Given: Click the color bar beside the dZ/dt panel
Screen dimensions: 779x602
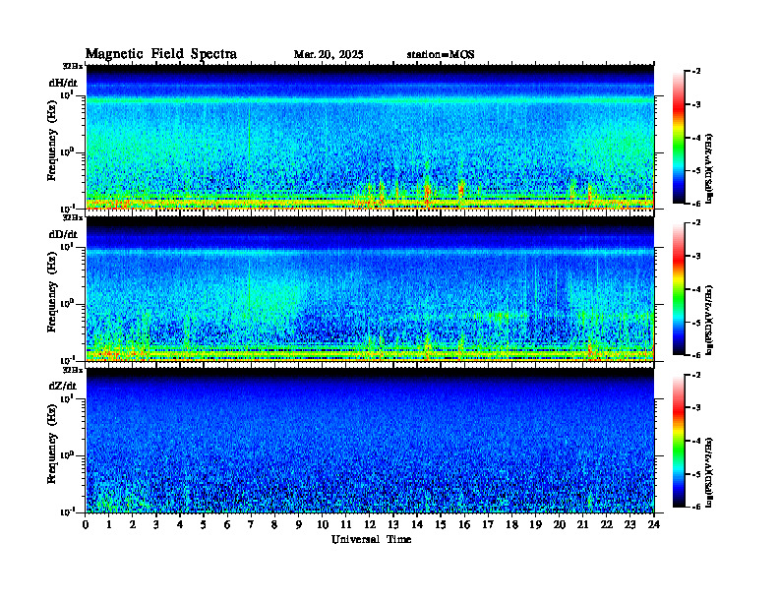Looking at the screenshot, I should (x=679, y=441).
